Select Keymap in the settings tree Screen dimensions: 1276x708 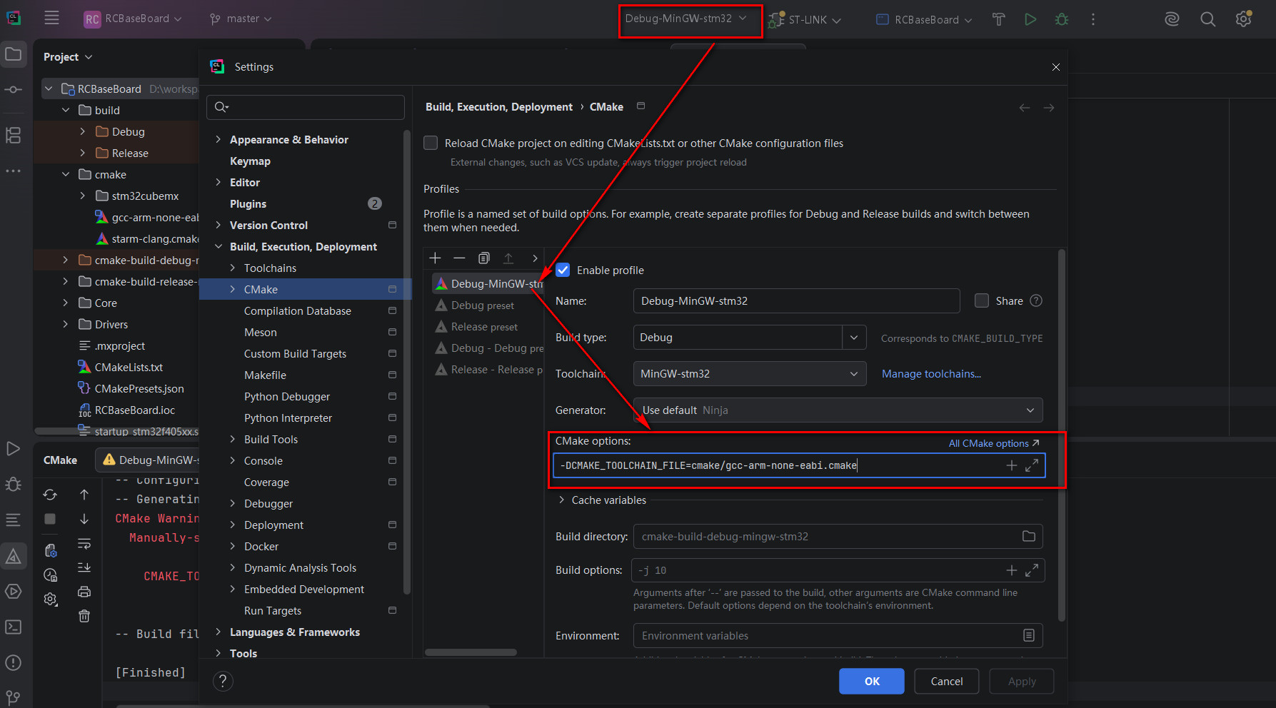pos(250,161)
